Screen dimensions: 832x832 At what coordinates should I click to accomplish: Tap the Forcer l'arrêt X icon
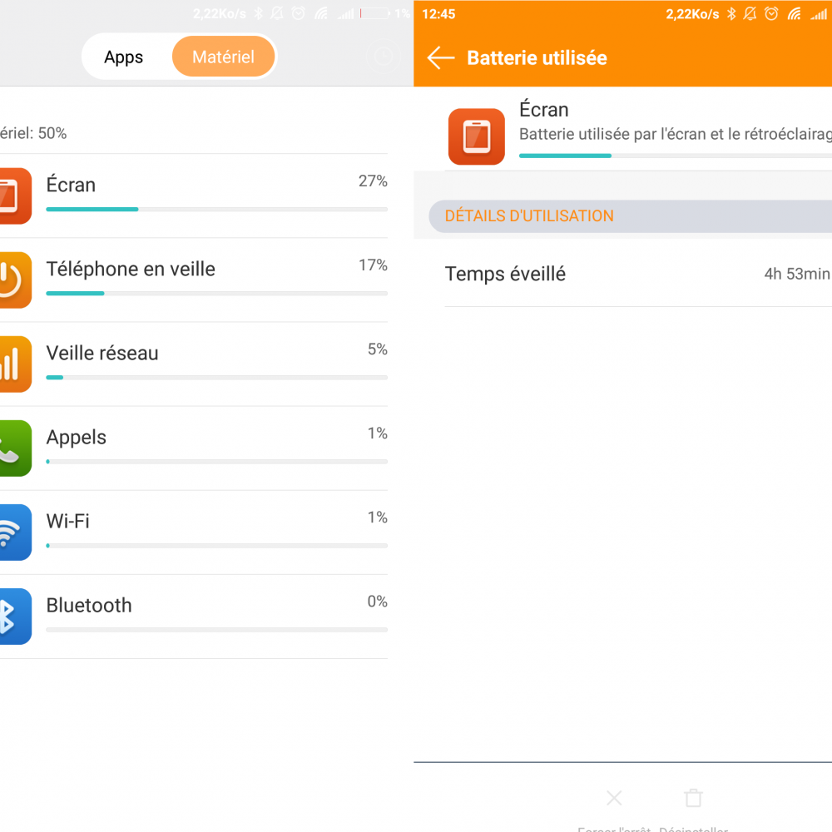(615, 798)
